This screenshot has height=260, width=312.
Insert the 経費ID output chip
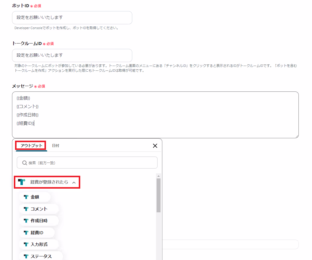point(37,233)
